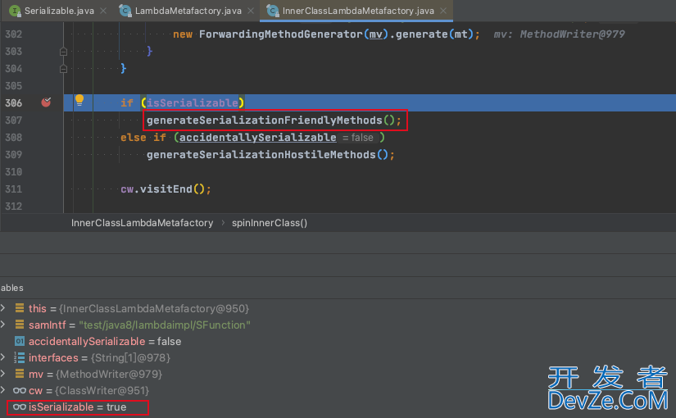Click the watch glasses icon beside isSerializable
The width and height of the screenshot is (676, 418).
20,407
